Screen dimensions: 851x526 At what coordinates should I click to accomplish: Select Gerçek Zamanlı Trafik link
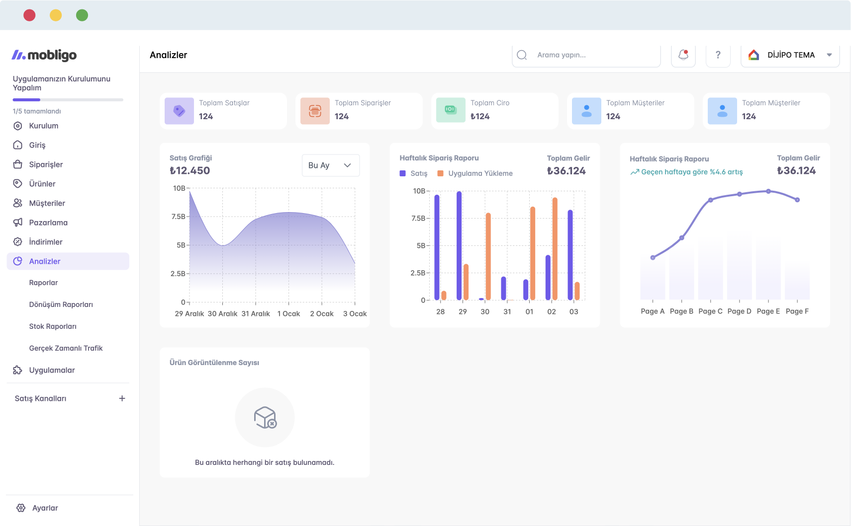[66, 348]
